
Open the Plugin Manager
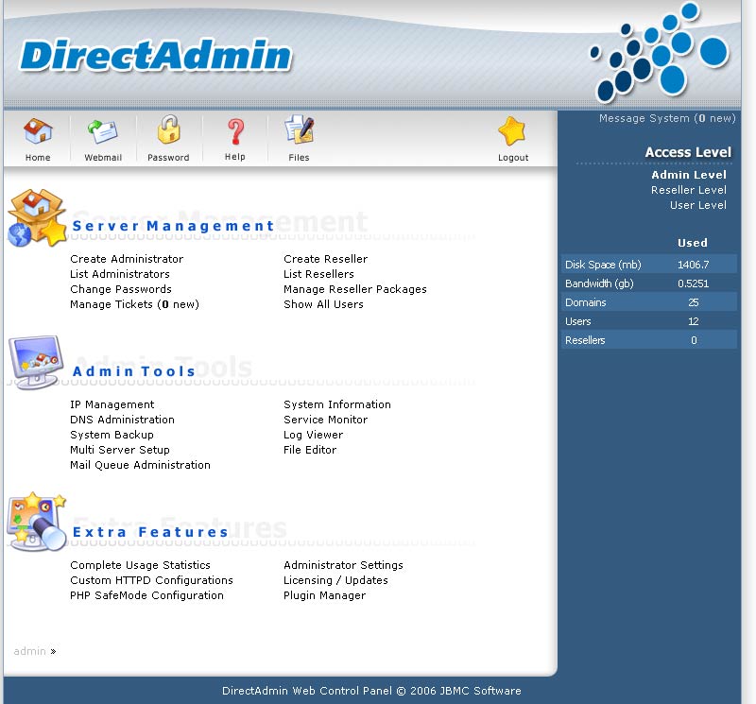(x=322, y=595)
